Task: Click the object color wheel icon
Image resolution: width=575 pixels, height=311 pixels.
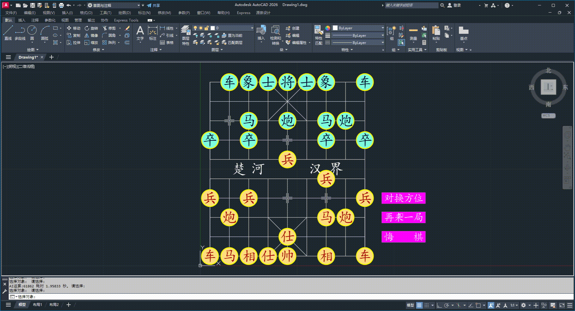Action: (328, 28)
